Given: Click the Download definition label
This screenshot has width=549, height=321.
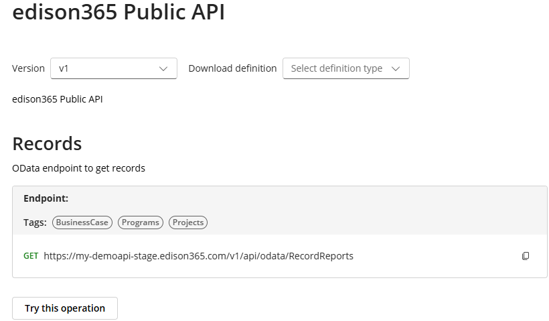Looking at the screenshot, I should (x=232, y=68).
